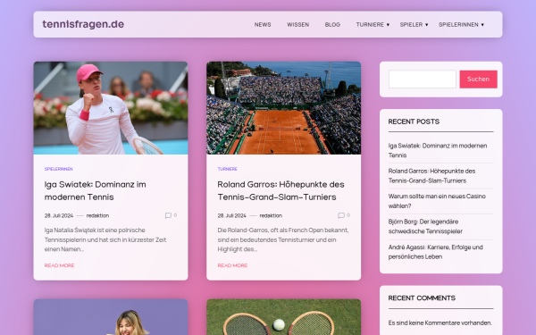Open the tennisfragen.de site logo link
Screen dimensions: 536x335
coord(83,24)
